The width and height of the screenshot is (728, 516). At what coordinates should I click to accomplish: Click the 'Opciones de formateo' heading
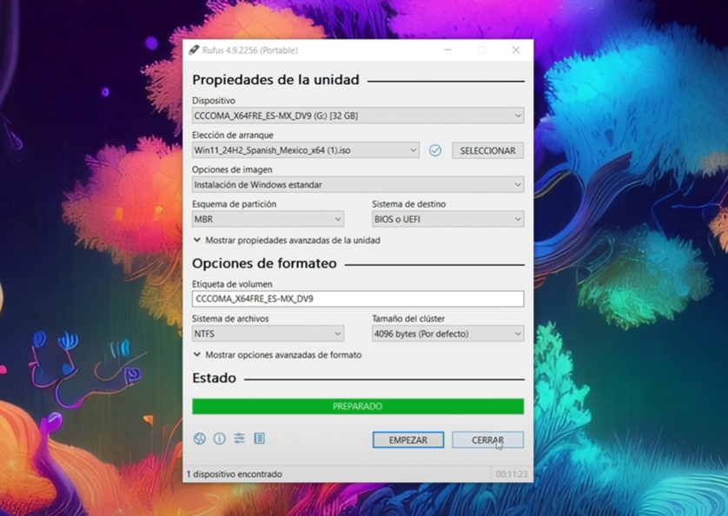click(x=265, y=263)
